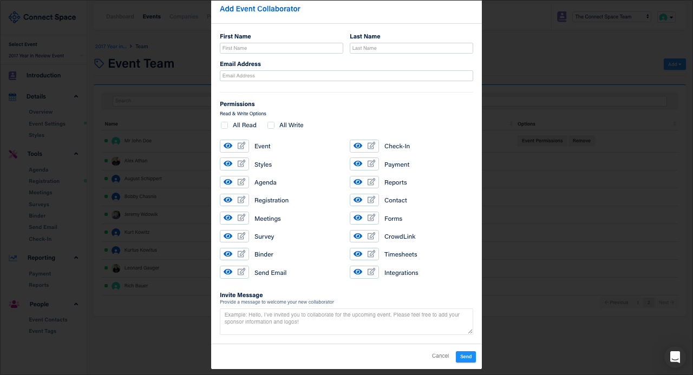Toggle read (eye) permission for Event
This screenshot has height=375, width=693.
click(228, 146)
